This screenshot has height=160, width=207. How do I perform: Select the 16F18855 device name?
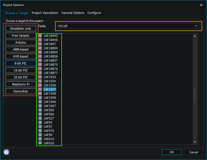click(50, 52)
